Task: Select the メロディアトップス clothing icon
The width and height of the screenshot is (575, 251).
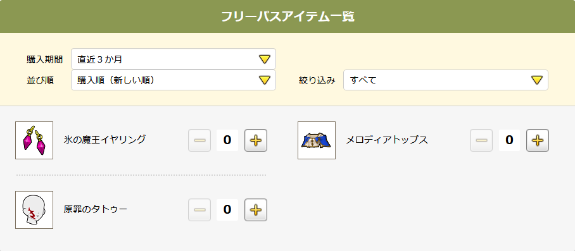Action: coord(317,140)
